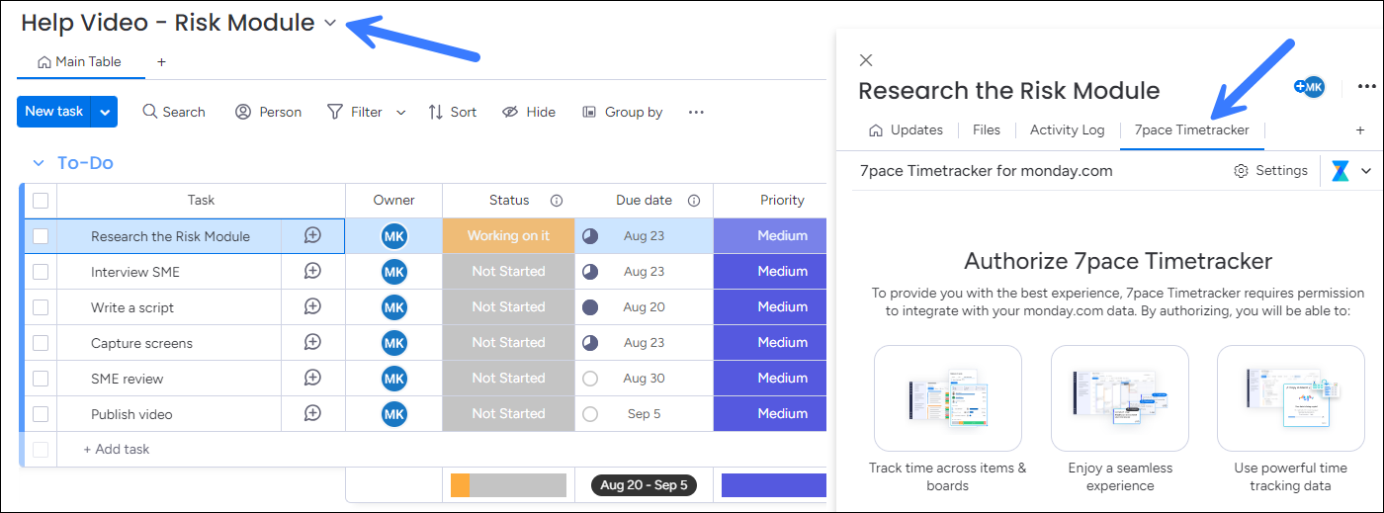Screen dimensions: 1384x513
Task: Click the Aug 30 due date cell
Action: [x=644, y=379]
